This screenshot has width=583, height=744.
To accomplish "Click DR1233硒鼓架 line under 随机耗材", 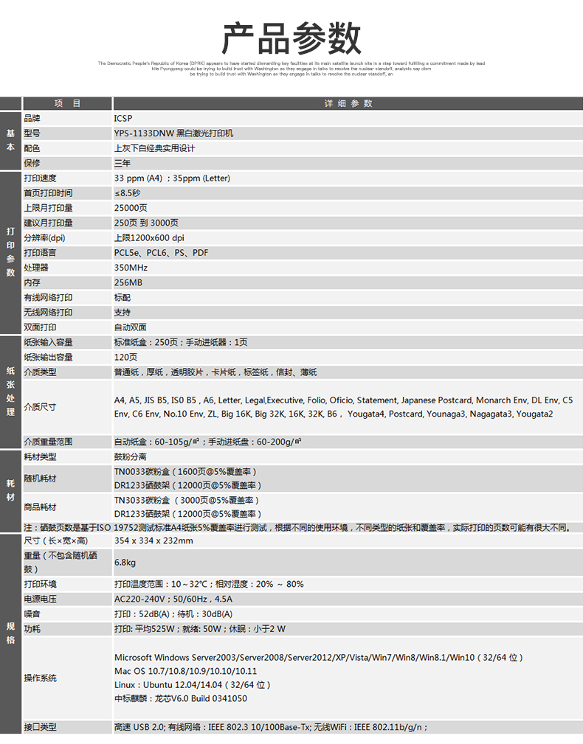I will tap(187, 485).
